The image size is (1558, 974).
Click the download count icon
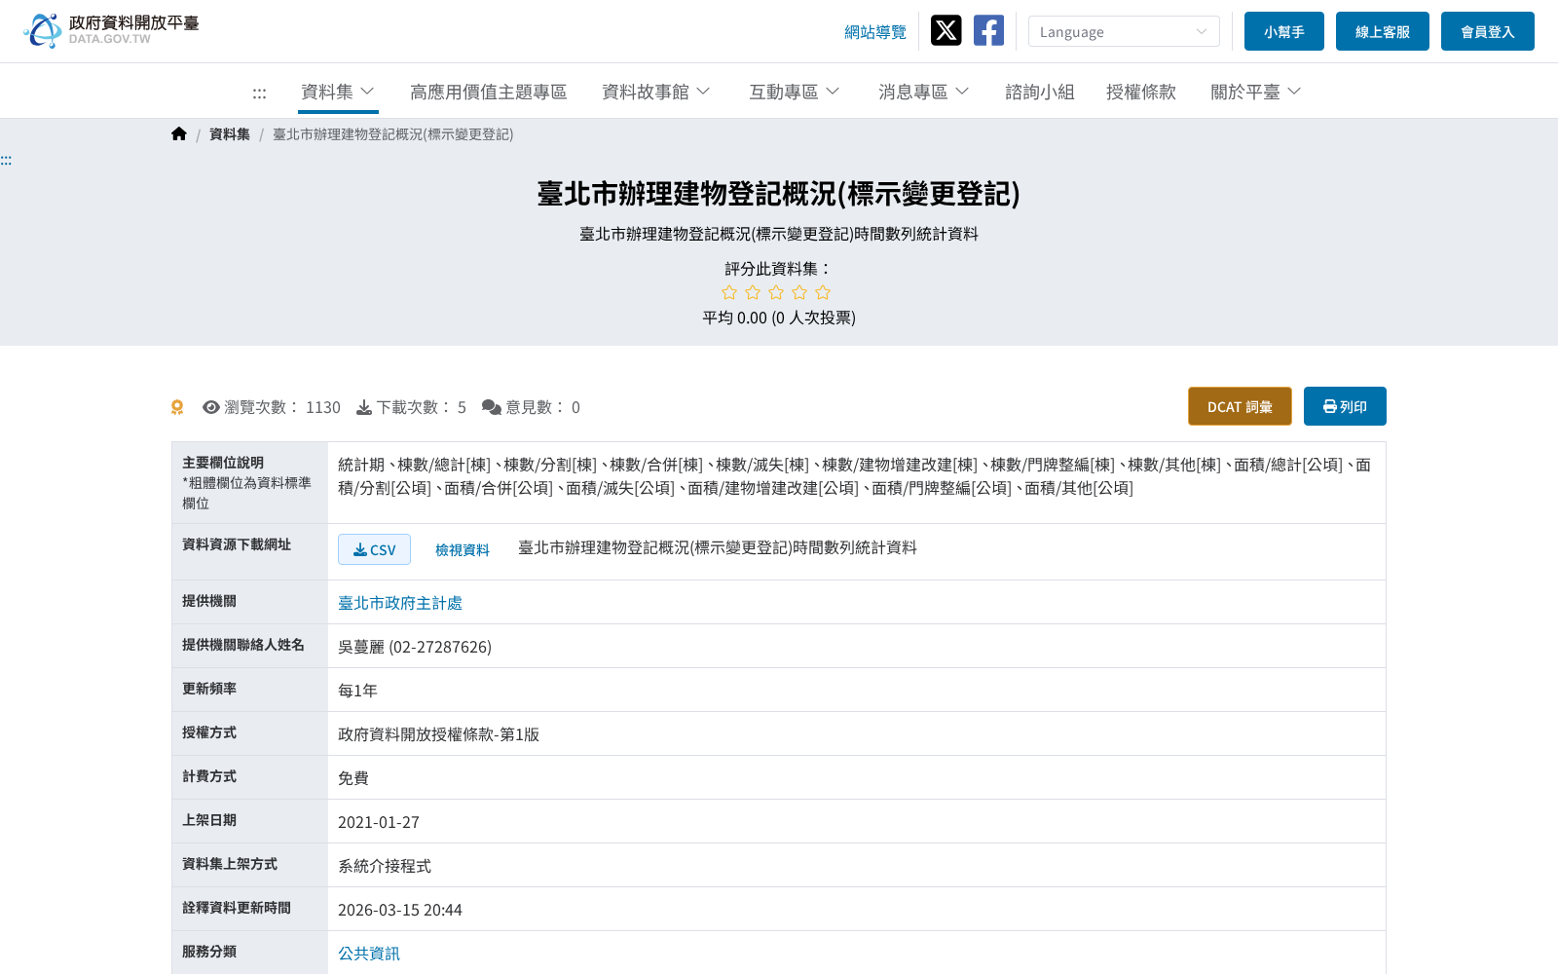[364, 407]
